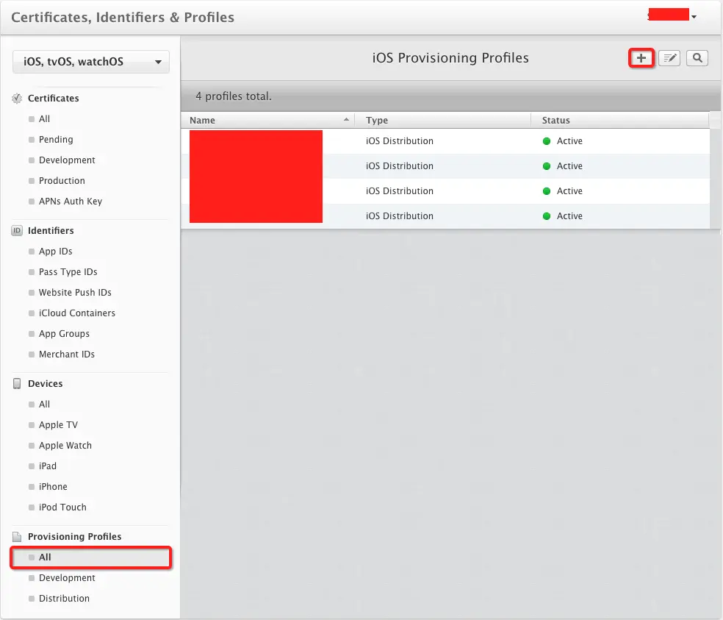
Task: Click the Identifiers ID badge icon
Action: [x=17, y=230]
